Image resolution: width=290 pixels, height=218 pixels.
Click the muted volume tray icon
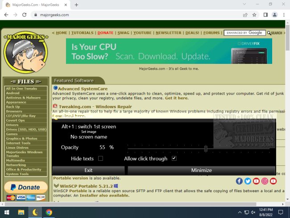(x=253, y=212)
